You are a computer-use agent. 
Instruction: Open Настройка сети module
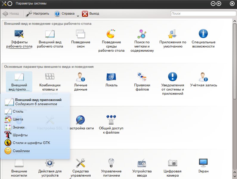click(x=80, y=120)
